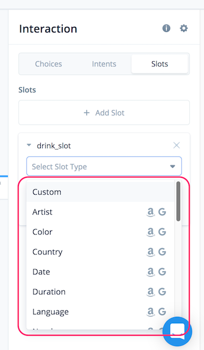Click the Add Slot button
204x350 pixels.
coord(104,113)
